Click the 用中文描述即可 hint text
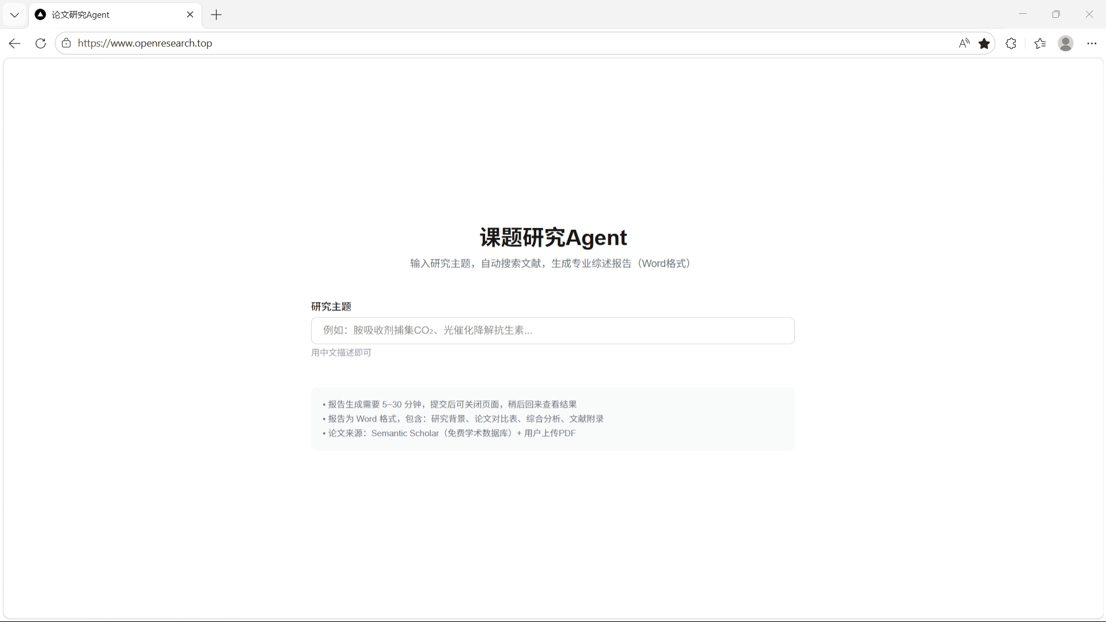This screenshot has width=1106, height=622. coord(341,352)
